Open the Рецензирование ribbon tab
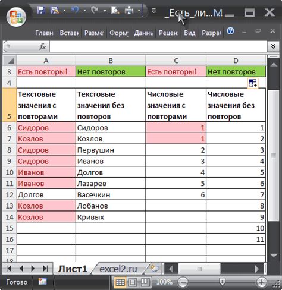The image size is (282, 290). 168,33
